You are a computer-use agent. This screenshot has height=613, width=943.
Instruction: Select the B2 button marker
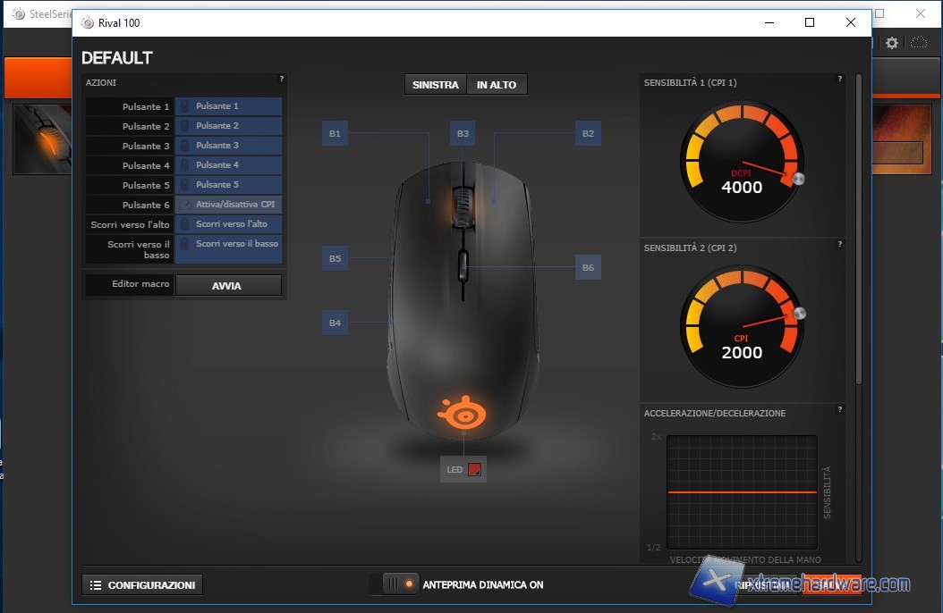[x=588, y=134]
